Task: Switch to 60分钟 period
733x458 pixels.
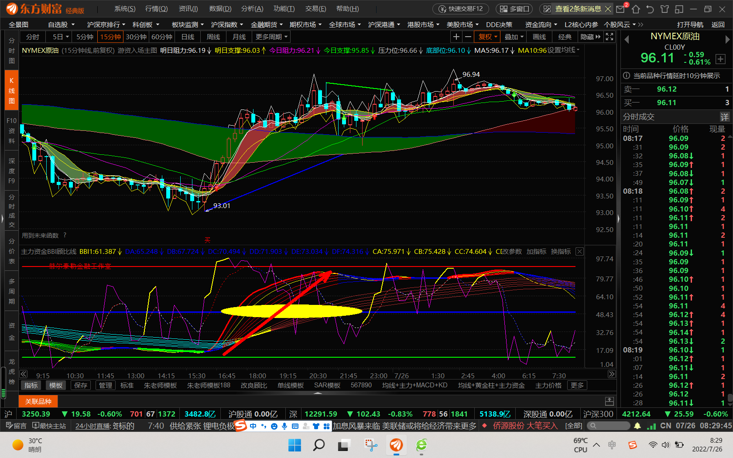Action: tap(162, 37)
